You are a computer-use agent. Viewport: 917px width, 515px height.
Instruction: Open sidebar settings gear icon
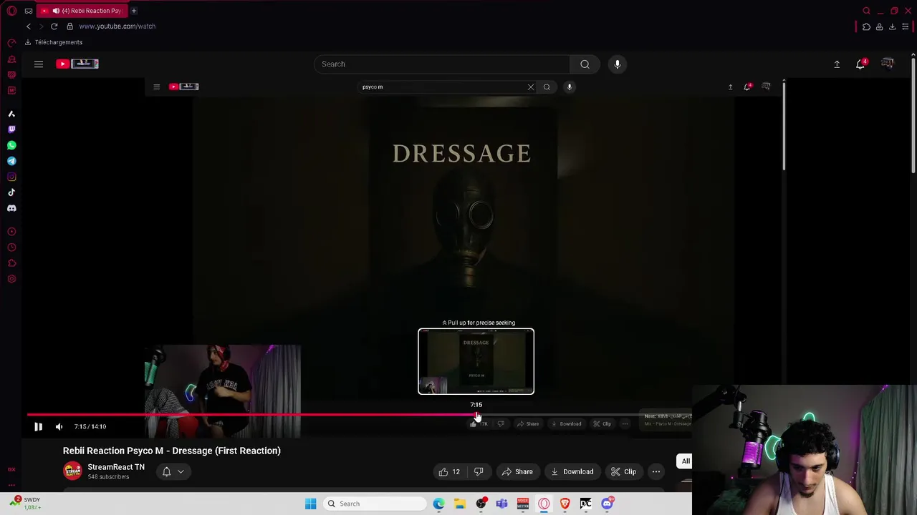click(11, 278)
